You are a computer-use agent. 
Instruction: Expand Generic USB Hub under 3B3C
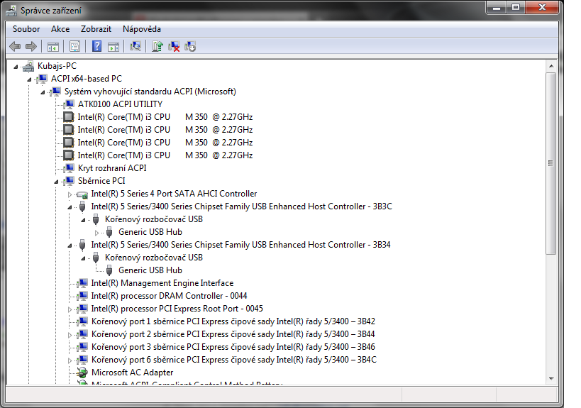(96, 233)
